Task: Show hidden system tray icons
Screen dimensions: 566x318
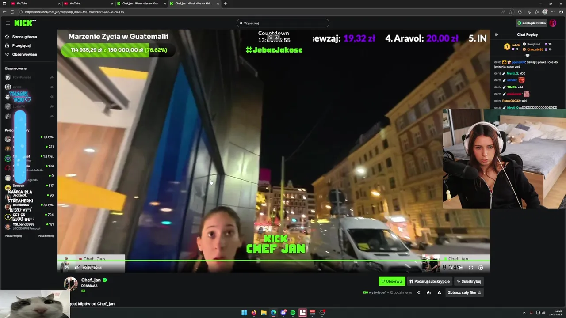Action: coord(524,313)
